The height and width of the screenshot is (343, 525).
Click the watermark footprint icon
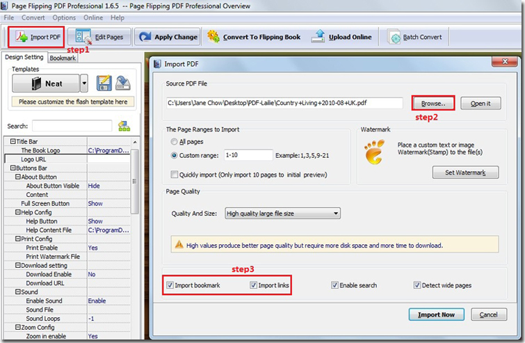point(374,152)
